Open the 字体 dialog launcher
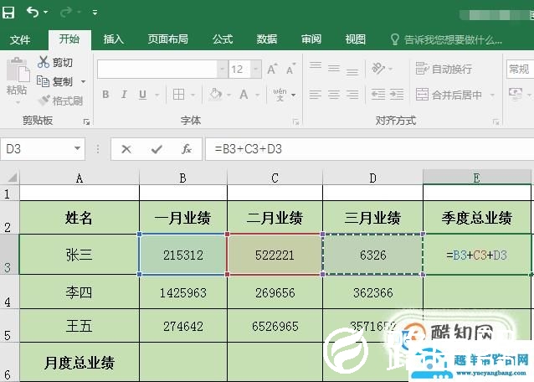This screenshot has width=534, height=382. 295,121
